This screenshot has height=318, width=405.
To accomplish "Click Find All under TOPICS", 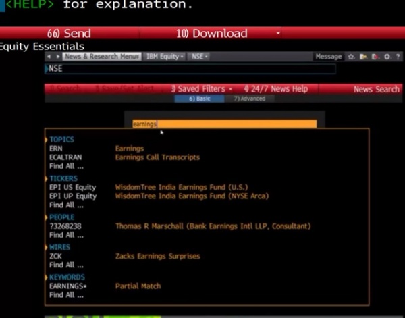I will pyautogui.click(x=66, y=166).
